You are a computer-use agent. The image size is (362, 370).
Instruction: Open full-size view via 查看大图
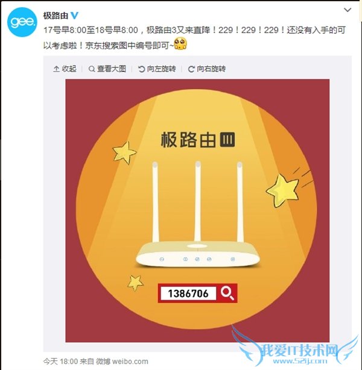[x=107, y=69]
